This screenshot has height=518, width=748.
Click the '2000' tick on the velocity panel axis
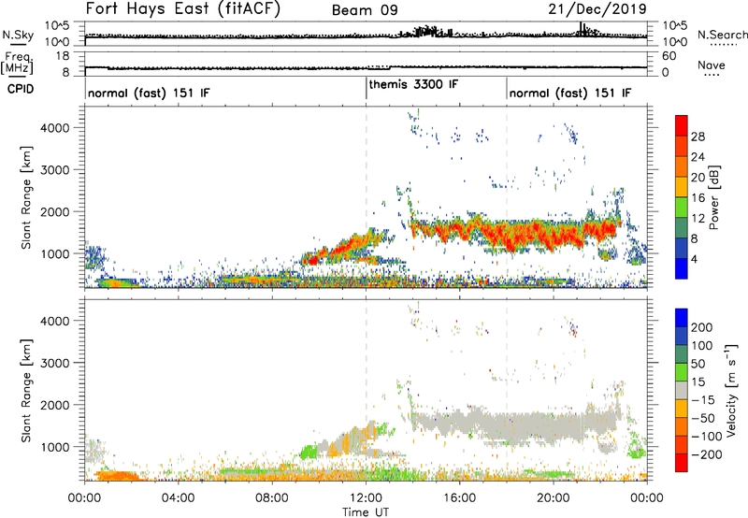[x=54, y=405]
